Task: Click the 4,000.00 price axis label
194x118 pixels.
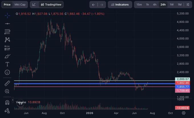Action: pos(183,38)
